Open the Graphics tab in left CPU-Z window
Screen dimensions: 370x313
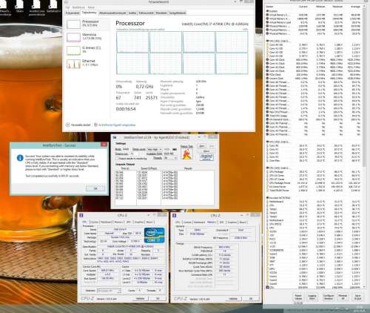click(139, 222)
